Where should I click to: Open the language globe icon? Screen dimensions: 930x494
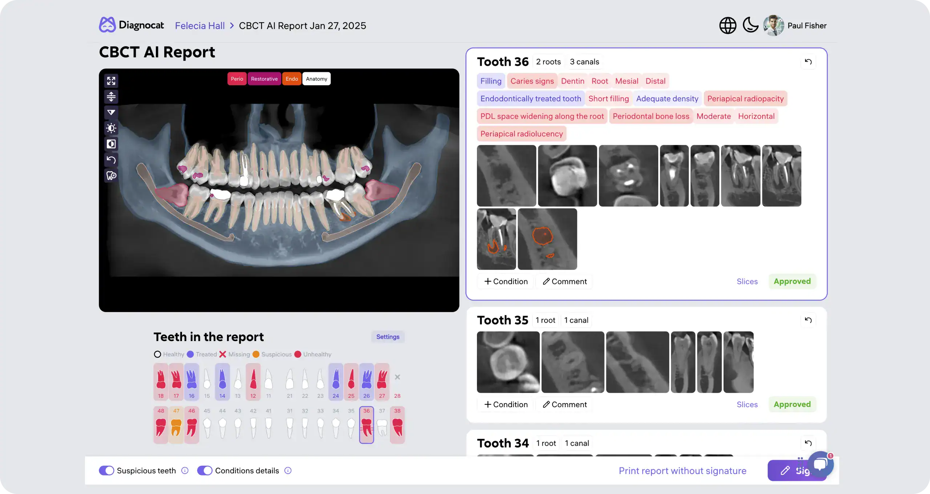pos(728,25)
